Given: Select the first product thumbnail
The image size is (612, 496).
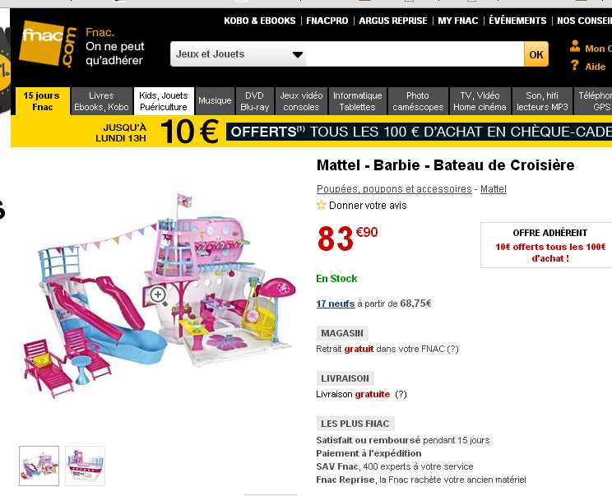Looking at the screenshot, I should click(x=39, y=466).
